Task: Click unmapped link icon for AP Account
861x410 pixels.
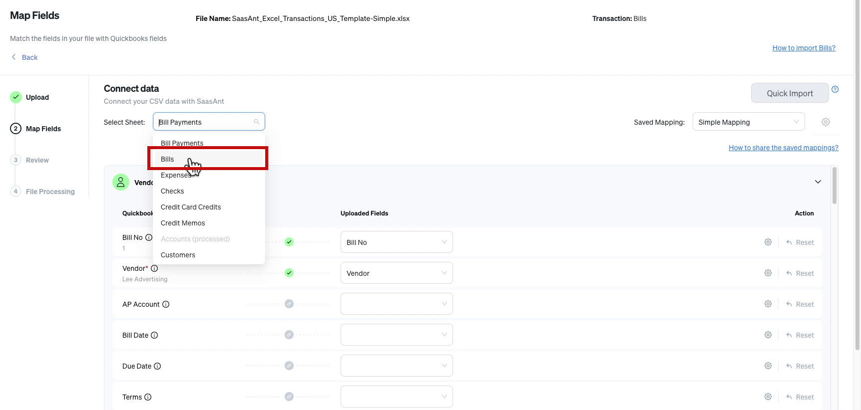Action: click(289, 304)
